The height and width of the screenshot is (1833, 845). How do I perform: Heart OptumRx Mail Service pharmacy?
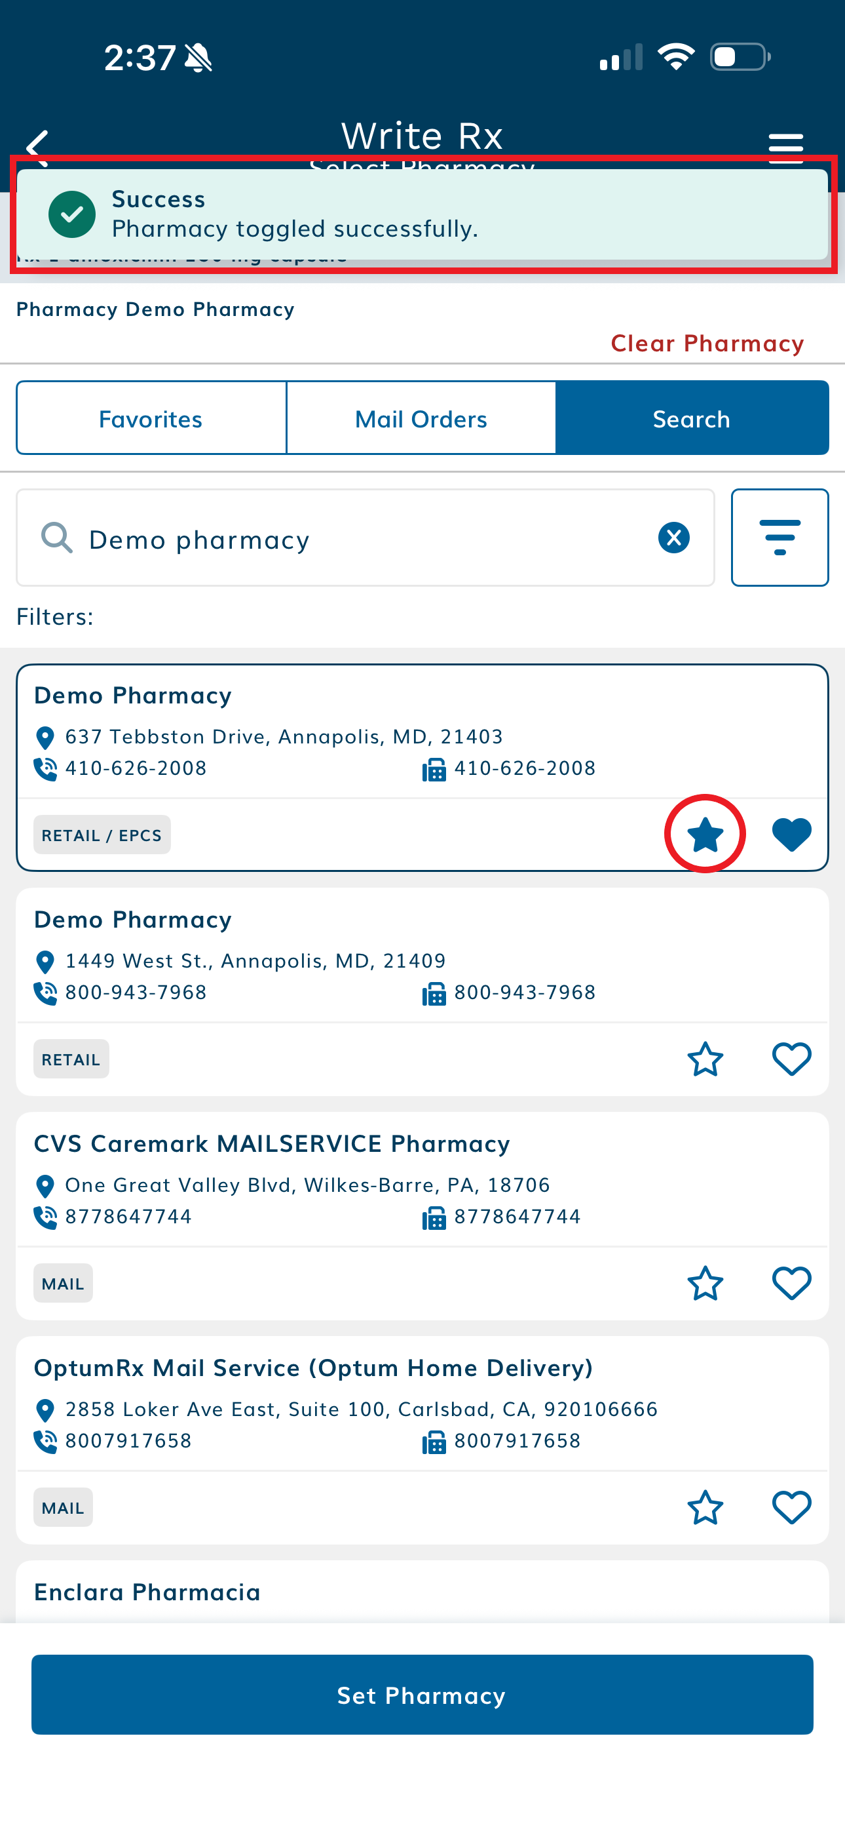click(x=792, y=1507)
